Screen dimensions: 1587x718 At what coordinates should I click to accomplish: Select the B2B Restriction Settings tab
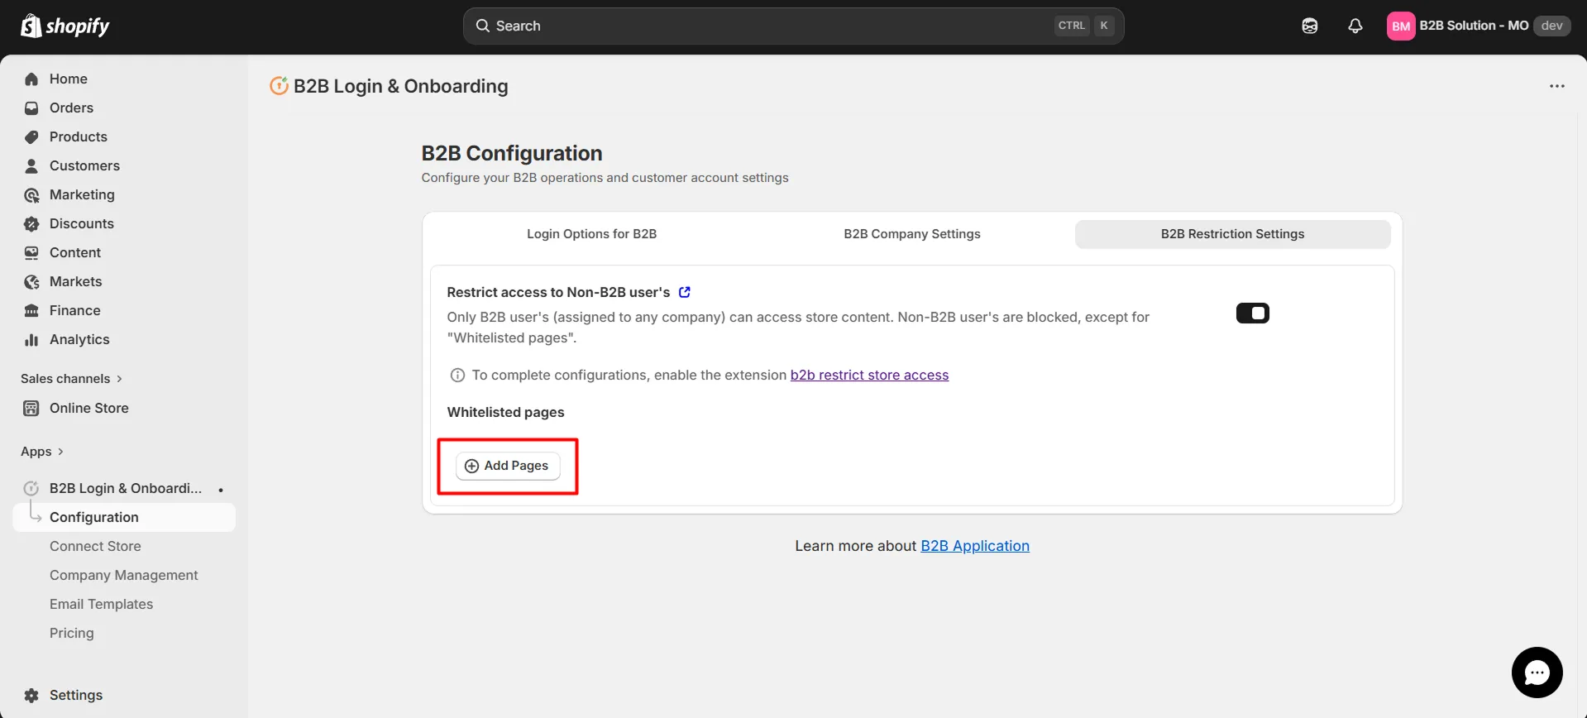pyautogui.click(x=1232, y=234)
